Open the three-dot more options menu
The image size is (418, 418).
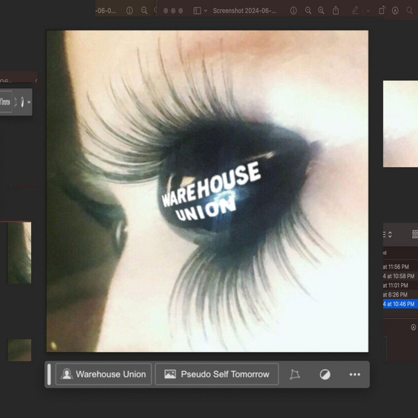(x=355, y=374)
